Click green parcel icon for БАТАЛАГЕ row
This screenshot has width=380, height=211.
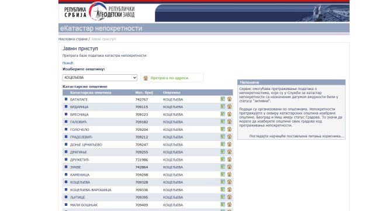tap(223, 99)
